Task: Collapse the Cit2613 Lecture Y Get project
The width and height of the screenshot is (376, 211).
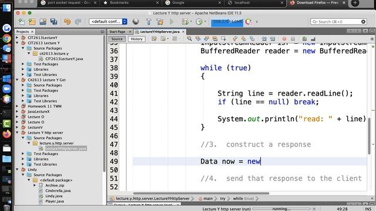Action: coord(17,80)
